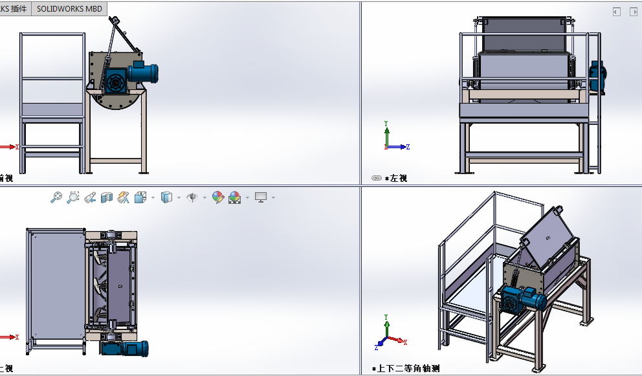The image size is (642, 376).
Task: Open the Edit Appearance color tool
Action: point(217,197)
